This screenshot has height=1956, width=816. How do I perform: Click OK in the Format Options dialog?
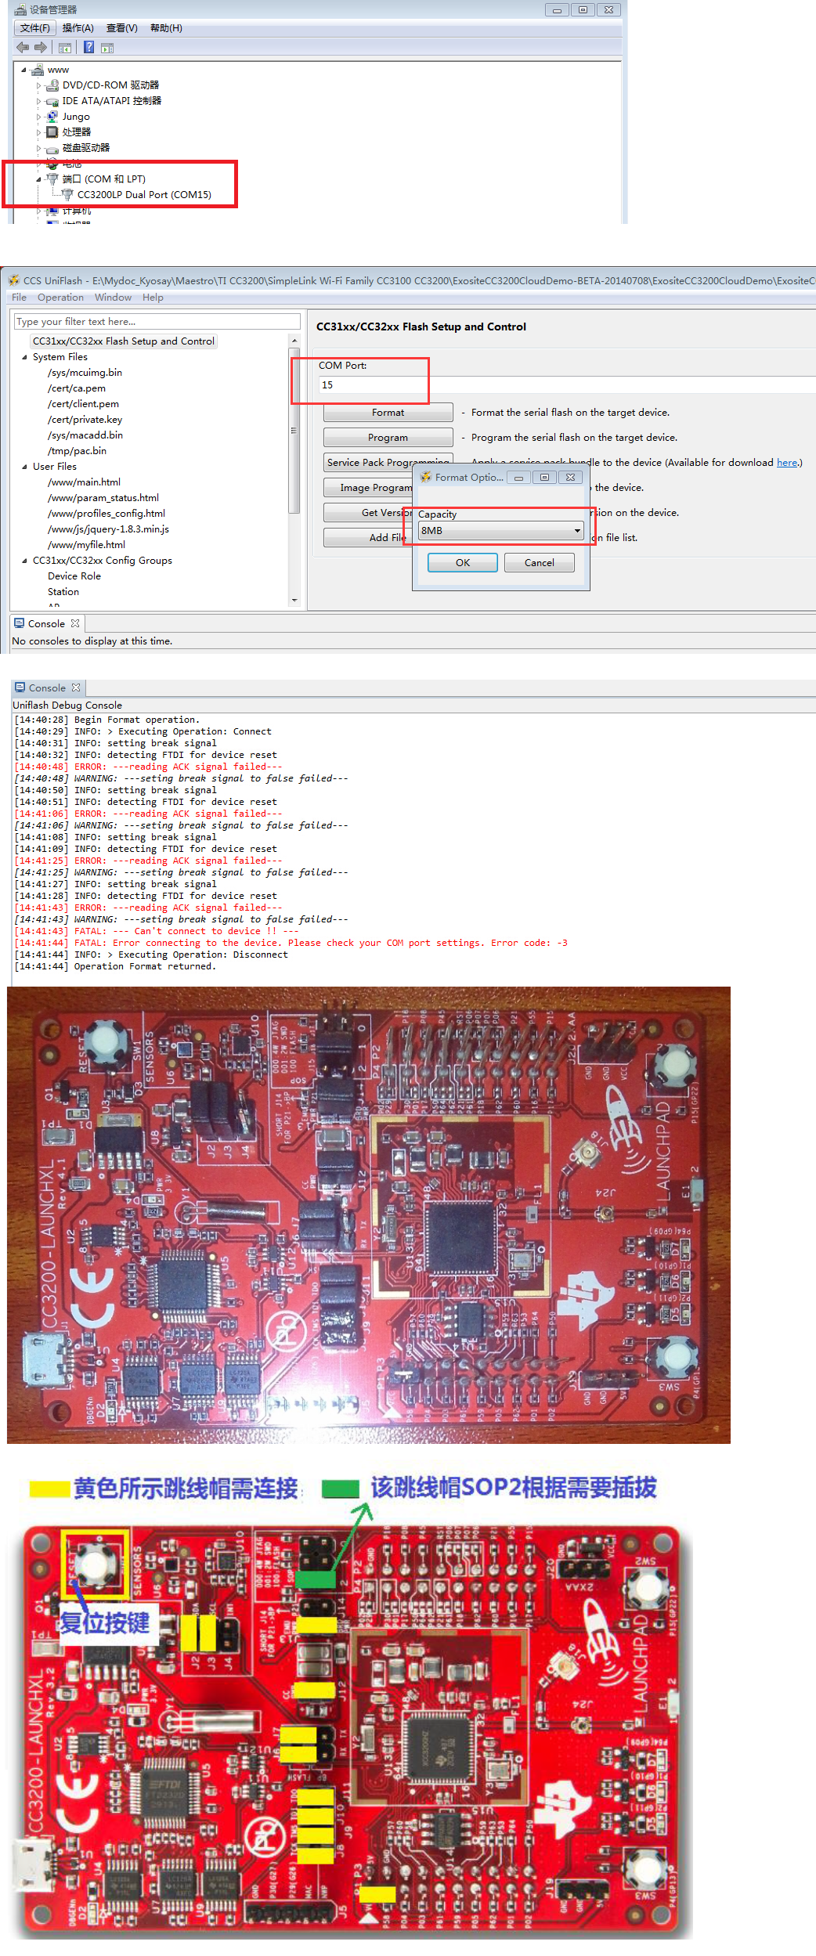coord(463,563)
